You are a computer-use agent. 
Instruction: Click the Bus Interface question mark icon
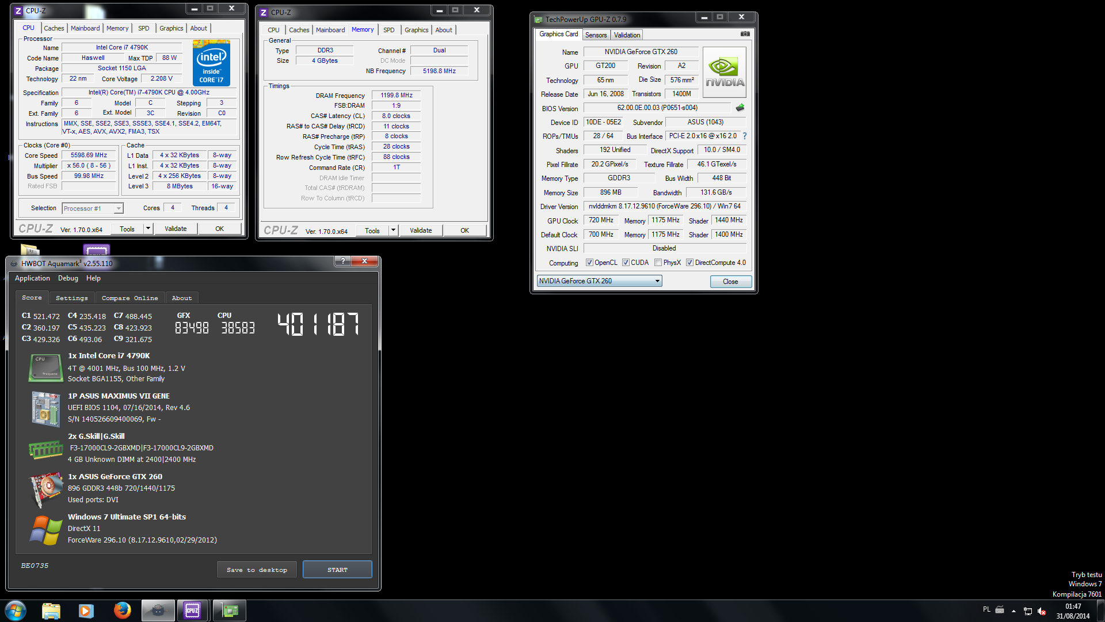pos(744,136)
